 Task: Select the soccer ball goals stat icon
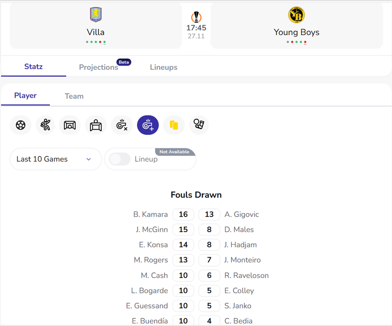pos(20,125)
